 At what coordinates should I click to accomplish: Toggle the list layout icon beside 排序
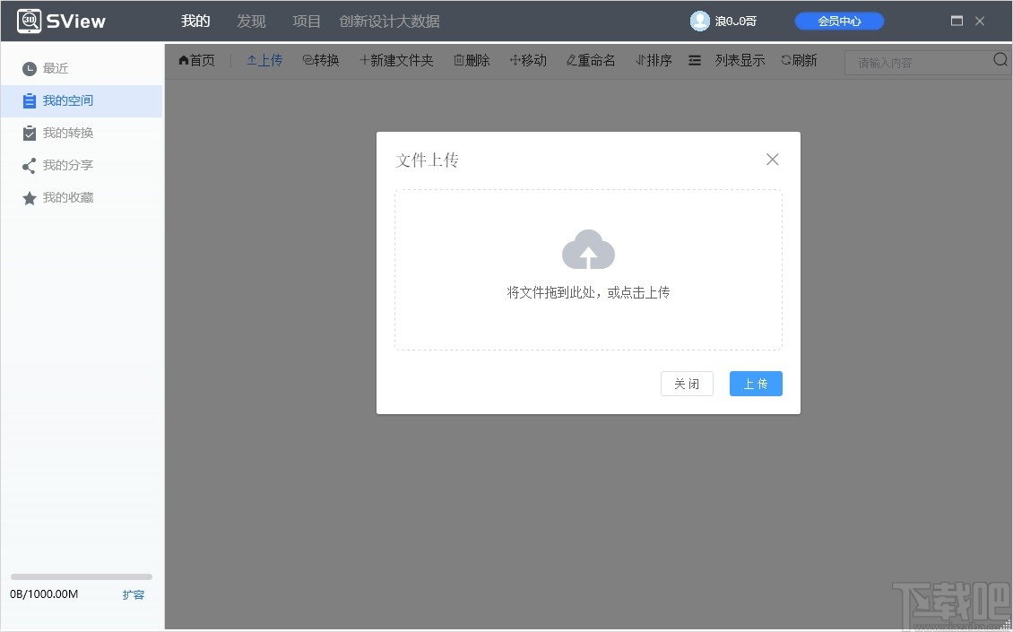click(694, 60)
